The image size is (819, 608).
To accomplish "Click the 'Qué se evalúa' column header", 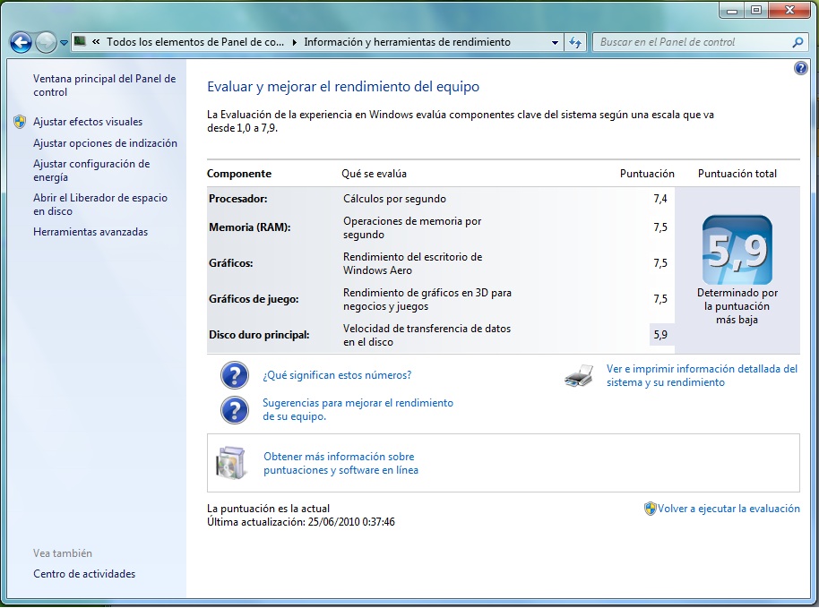I will pyautogui.click(x=374, y=174).
